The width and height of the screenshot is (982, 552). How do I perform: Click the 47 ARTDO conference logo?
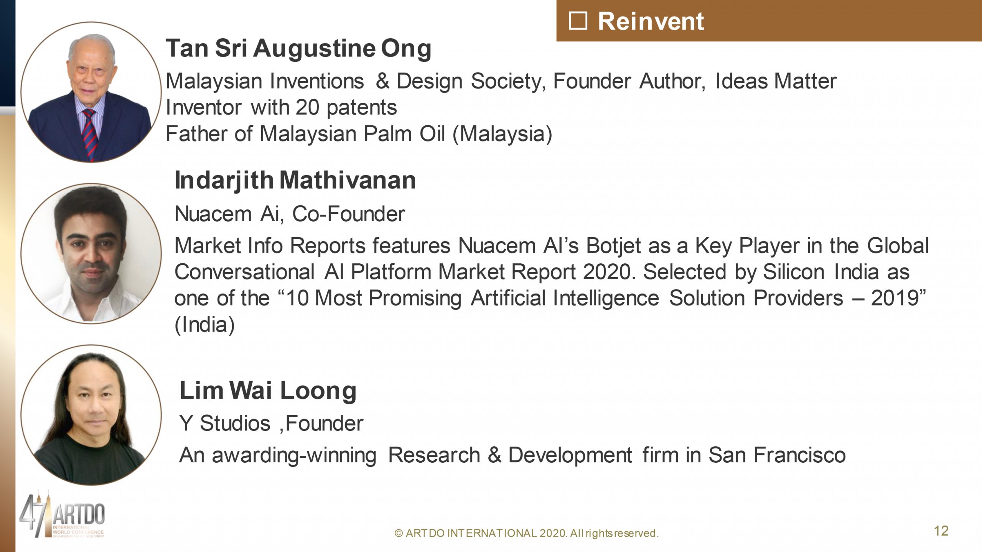click(62, 514)
